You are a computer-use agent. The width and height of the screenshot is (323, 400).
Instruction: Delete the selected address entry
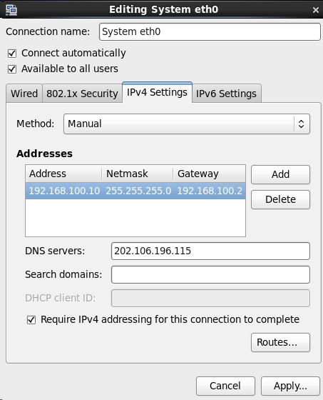coord(280,199)
